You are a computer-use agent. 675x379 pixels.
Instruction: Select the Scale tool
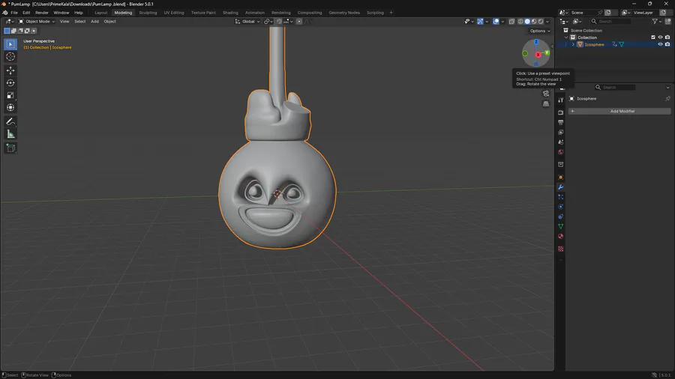tap(10, 95)
